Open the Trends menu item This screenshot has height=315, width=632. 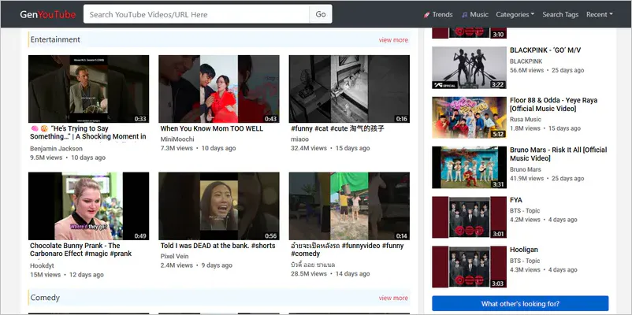tap(442, 14)
